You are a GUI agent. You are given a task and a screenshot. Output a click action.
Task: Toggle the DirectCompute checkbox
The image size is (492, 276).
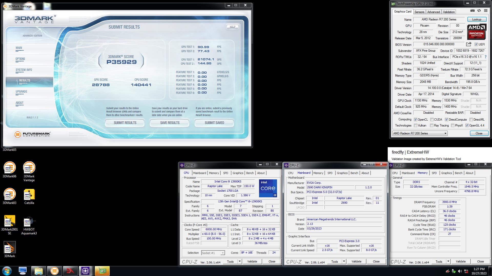(446, 120)
